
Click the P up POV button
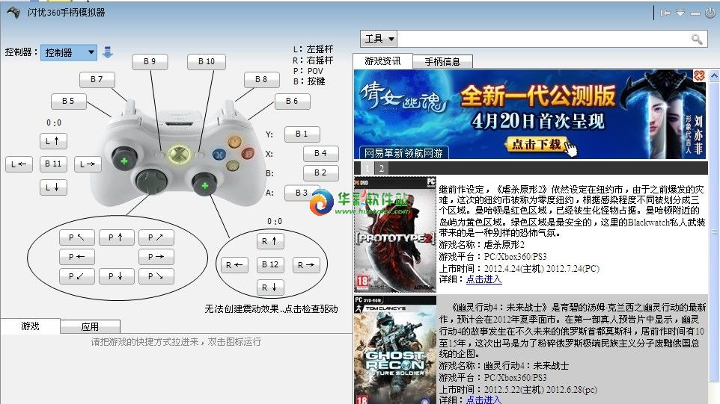pyautogui.click(x=117, y=237)
